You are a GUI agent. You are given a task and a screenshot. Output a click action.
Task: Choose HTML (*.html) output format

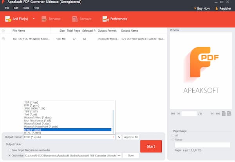tap(68, 133)
